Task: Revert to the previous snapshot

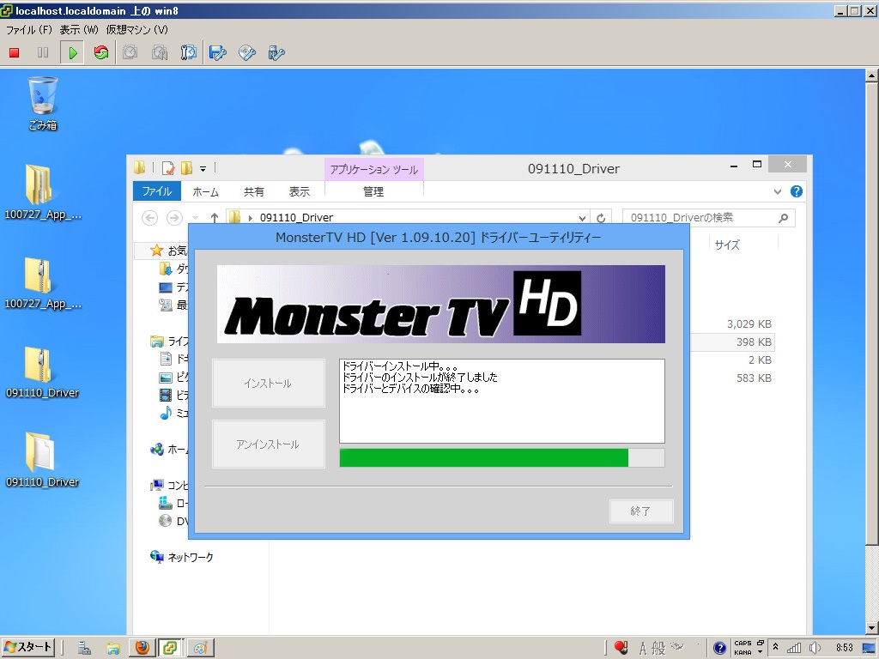Action: (x=160, y=52)
